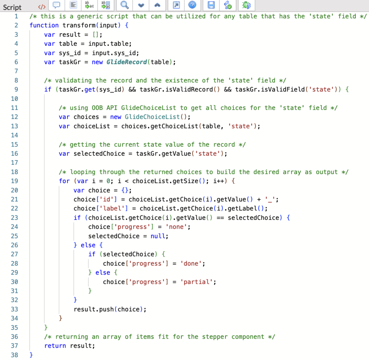This screenshot has height=360, width=369.
Task: Click the 'Script' field label
Action: point(12,7)
